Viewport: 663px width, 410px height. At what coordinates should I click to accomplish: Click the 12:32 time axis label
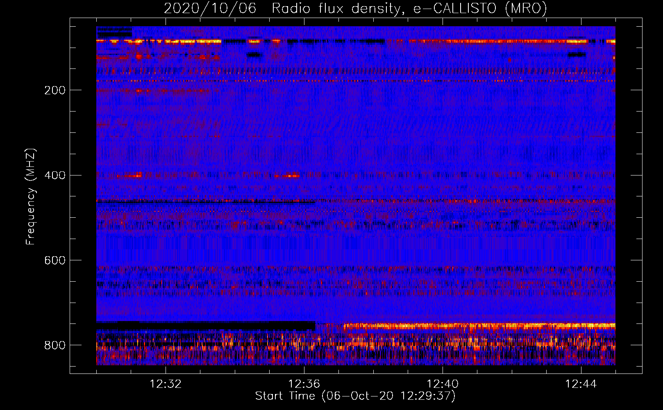[166, 384]
